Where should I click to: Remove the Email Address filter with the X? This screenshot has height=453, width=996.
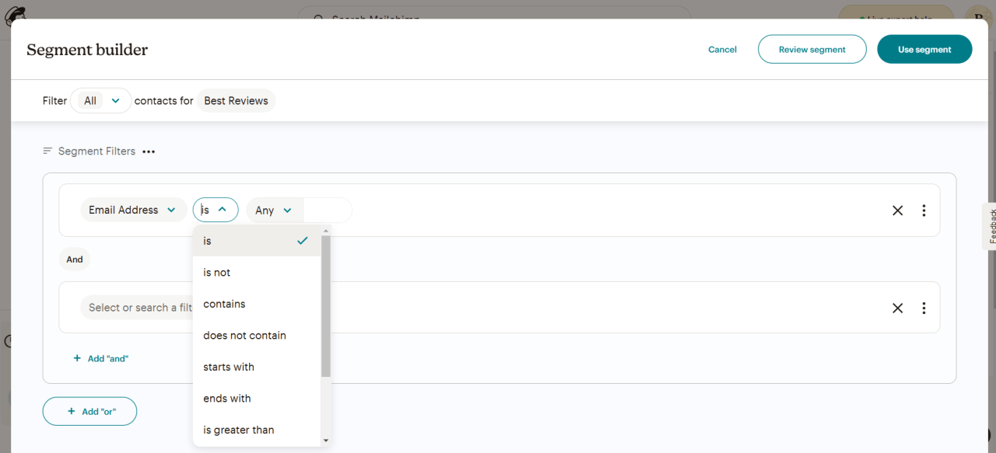[x=897, y=210]
